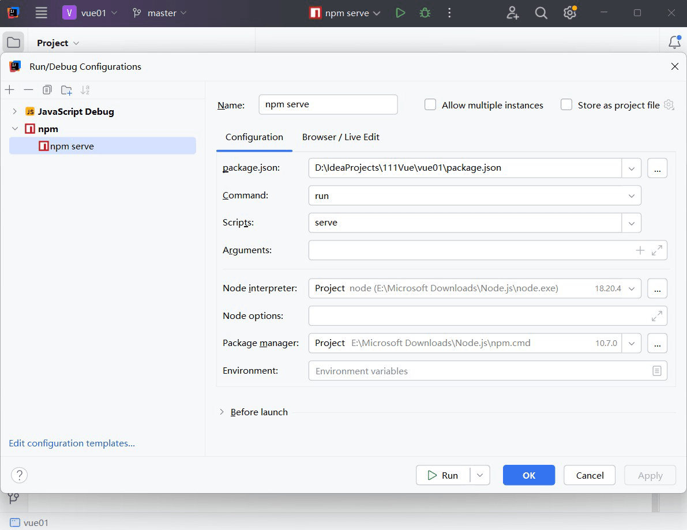Open the Command dropdown
This screenshot has height=530, width=687.
pos(631,196)
